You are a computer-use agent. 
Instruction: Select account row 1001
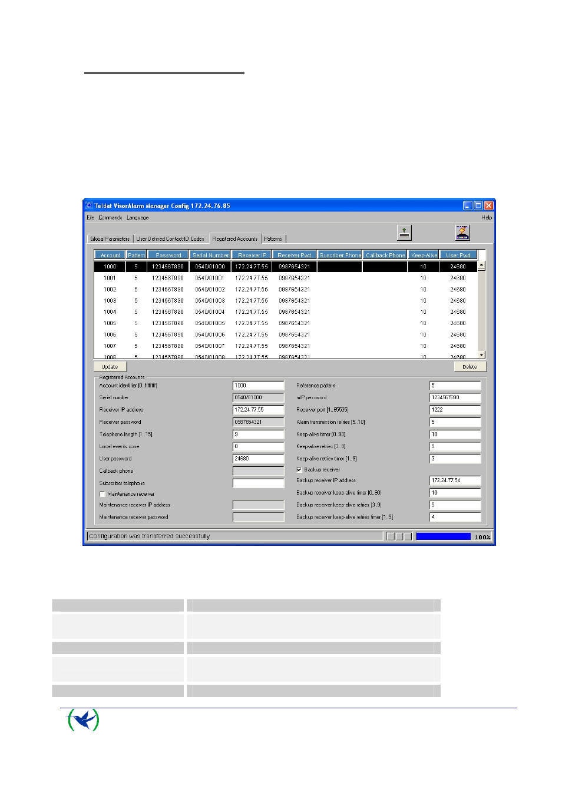[x=286, y=278]
